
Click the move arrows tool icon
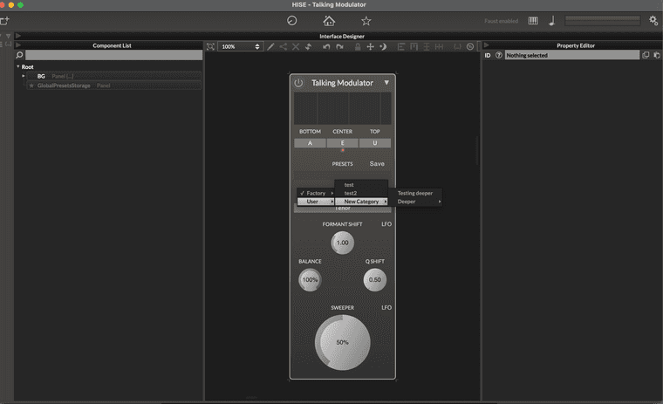tap(370, 46)
